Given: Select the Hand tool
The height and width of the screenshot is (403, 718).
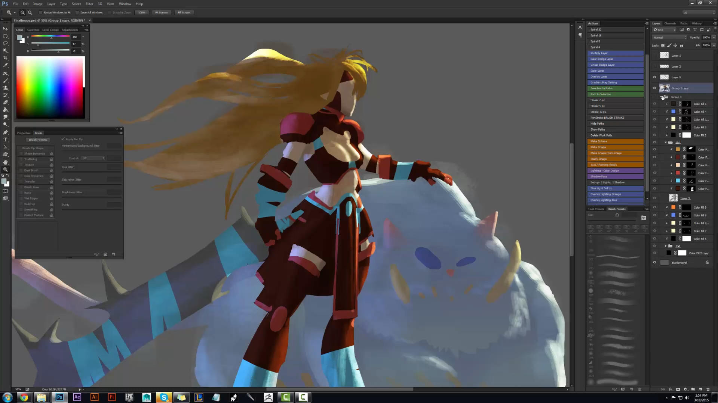Looking at the screenshot, I should click(x=5, y=162).
